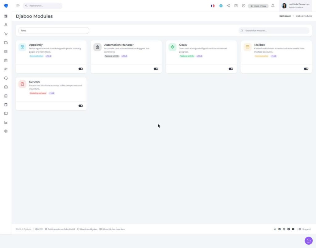Open the Facebook footer icon

tap(280, 229)
